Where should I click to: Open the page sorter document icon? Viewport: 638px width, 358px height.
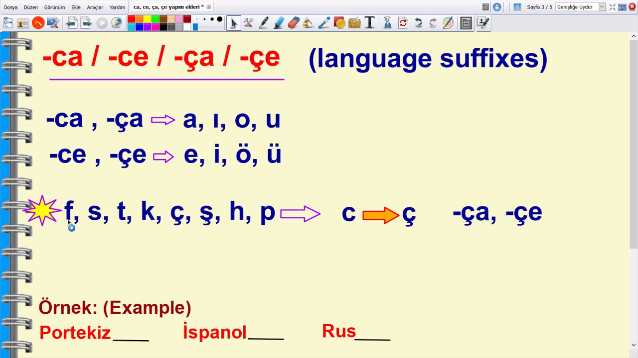coord(466,23)
